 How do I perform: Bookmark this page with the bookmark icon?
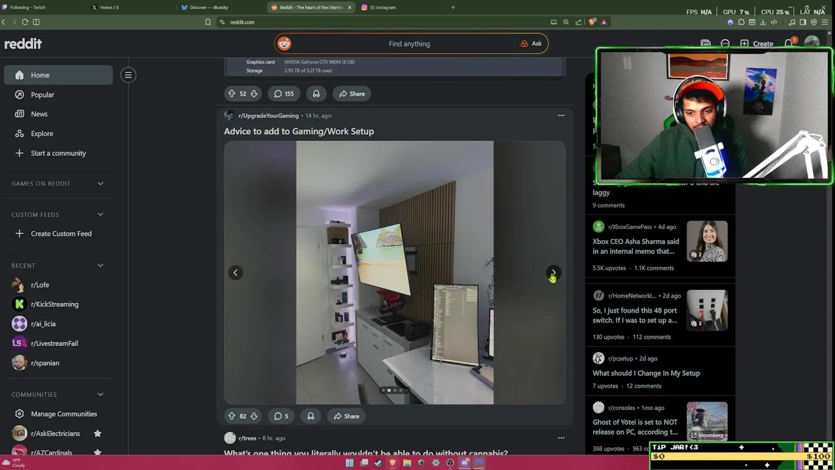tap(208, 22)
